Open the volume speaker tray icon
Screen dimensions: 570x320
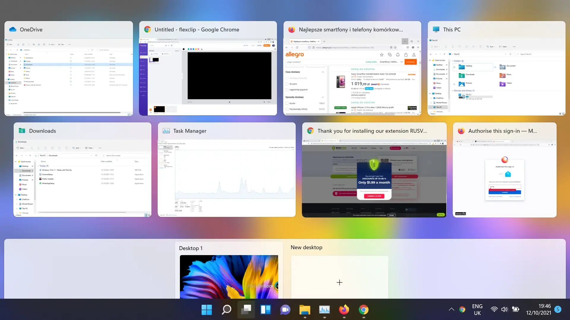[x=504, y=309]
